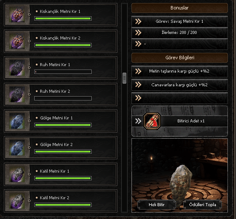Click the Kıskançlık Metni Kır 2 stone icon
236x219 pixels.
pyautogui.click(x=17, y=41)
